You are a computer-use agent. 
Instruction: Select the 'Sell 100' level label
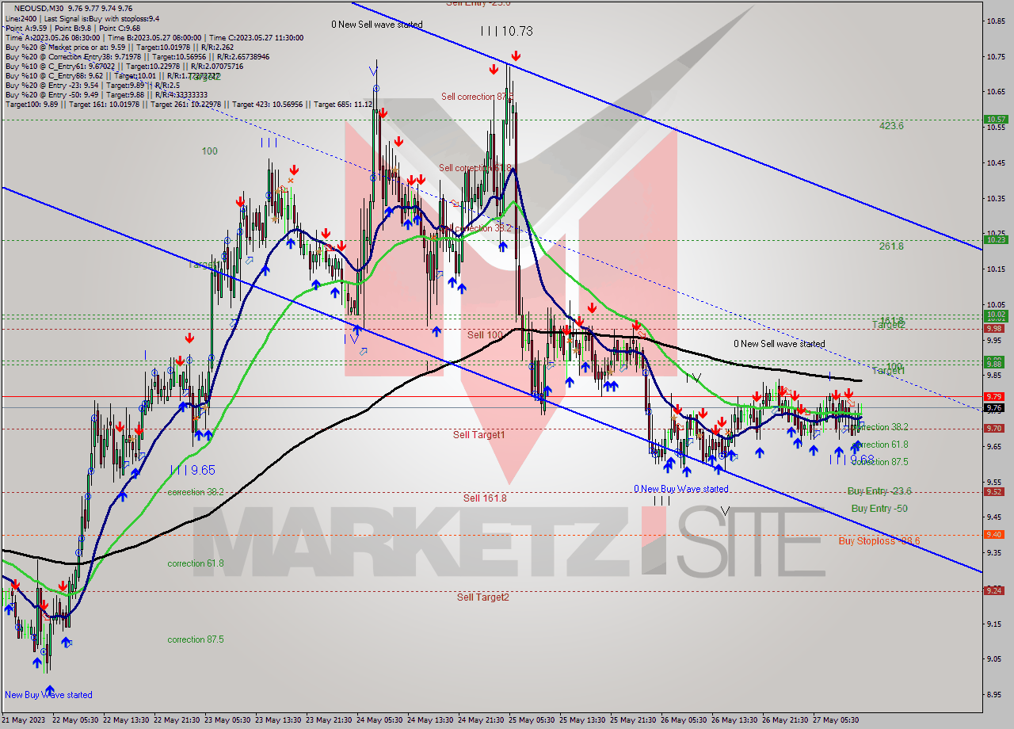pos(485,335)
